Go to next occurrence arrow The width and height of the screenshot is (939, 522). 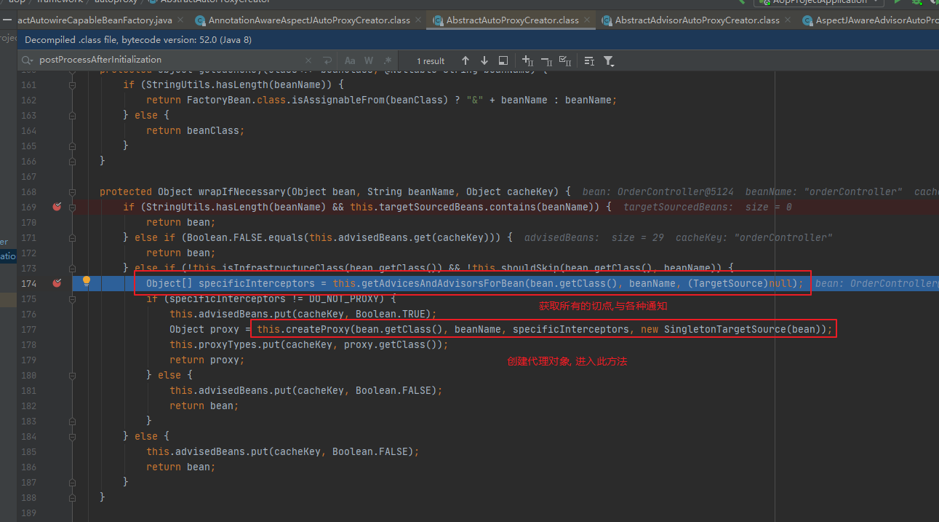click(484, 60)
